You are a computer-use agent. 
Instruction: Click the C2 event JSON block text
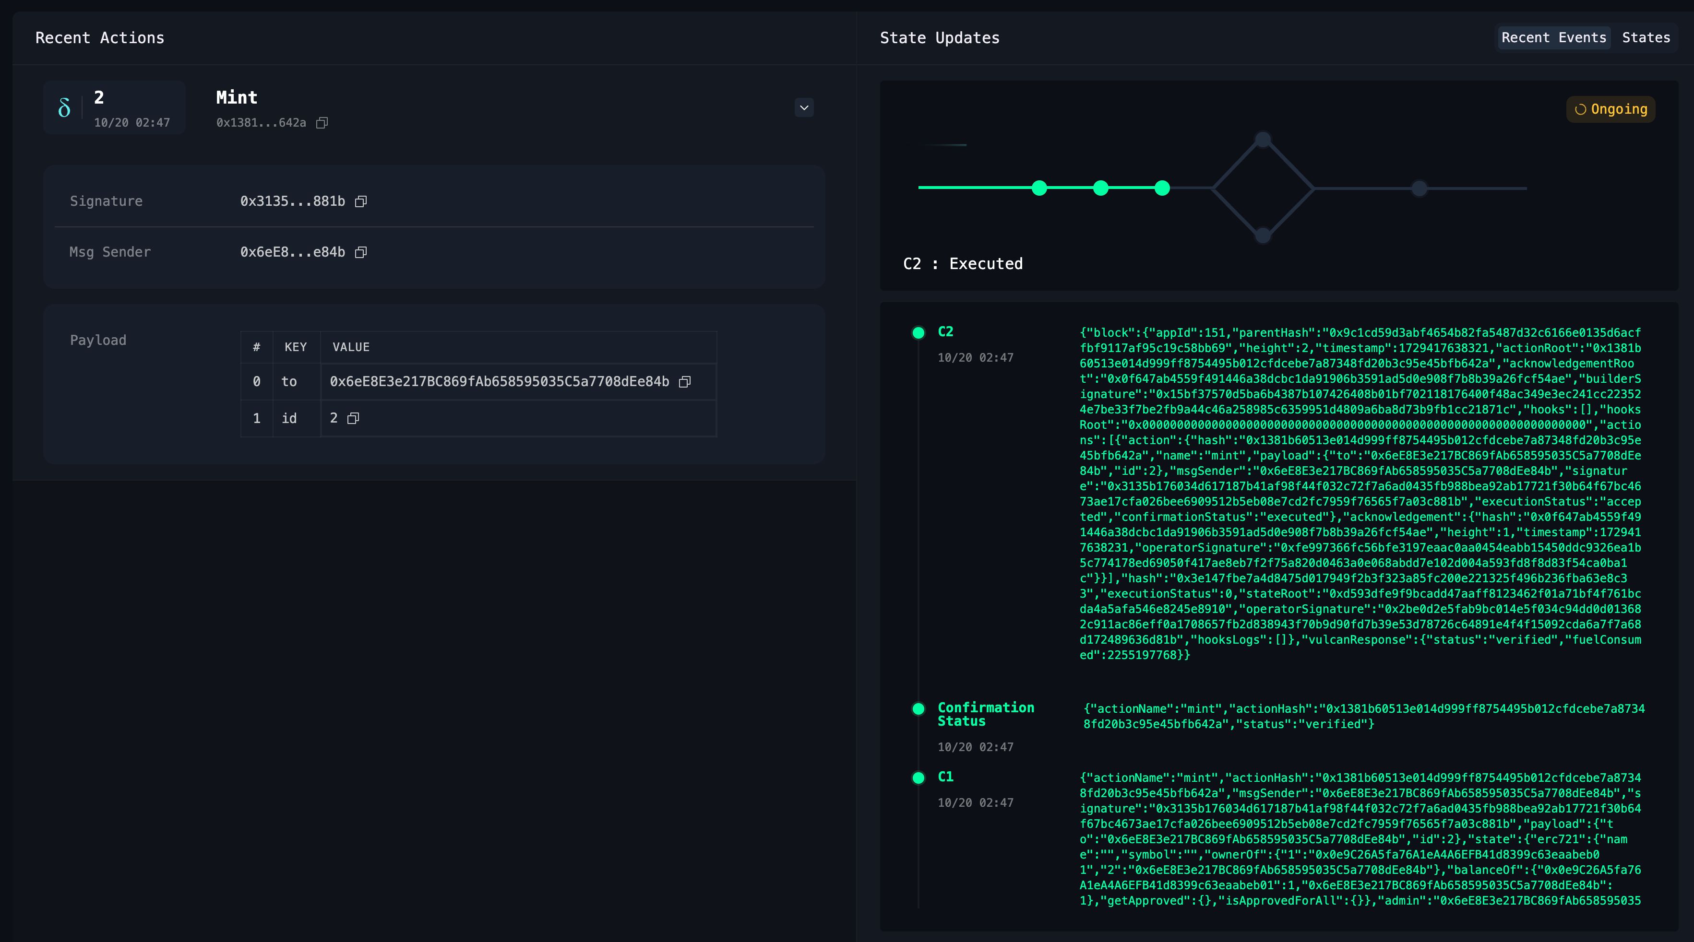(x=1360, y=494)
